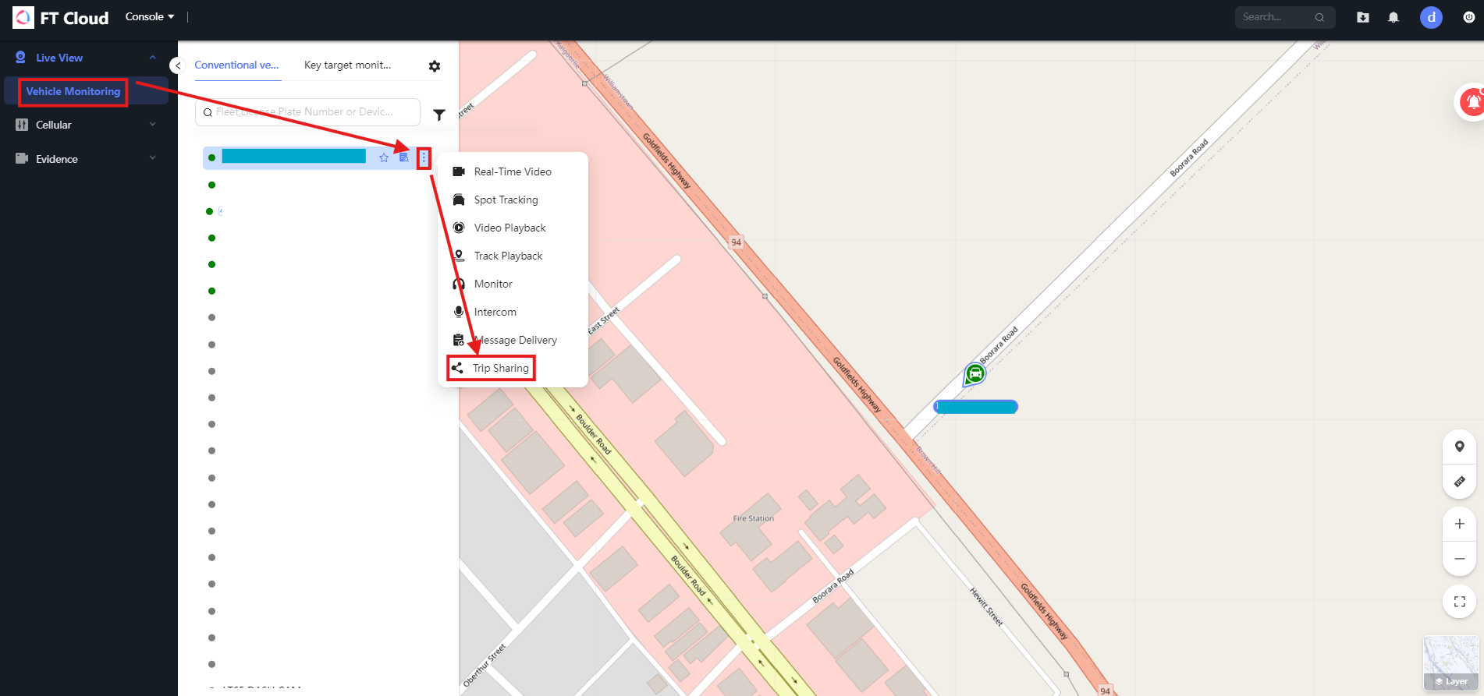Open the user avatar 'd' menu
Viewport: 1484px width, 696px height.
(x=1431, y=17)
